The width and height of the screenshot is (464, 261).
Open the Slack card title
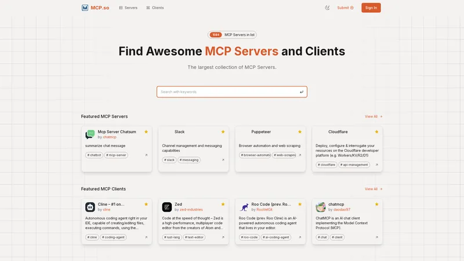(179, 132)
